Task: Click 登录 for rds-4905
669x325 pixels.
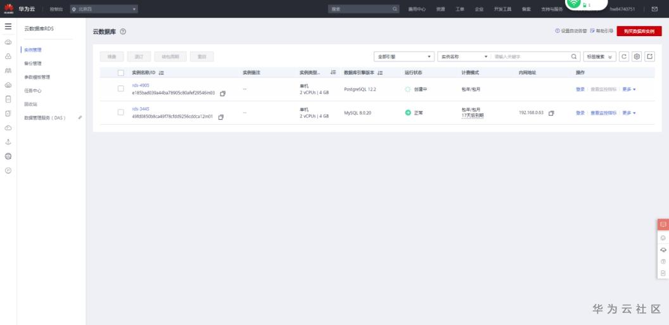Action: point(580,89)
